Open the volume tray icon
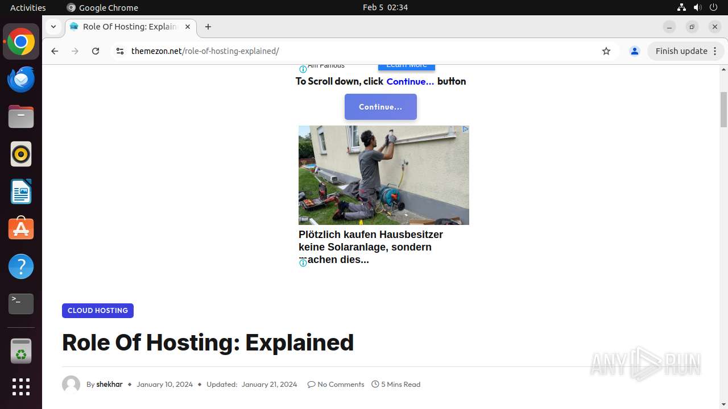The image size is (728, 409). [x=697, y=7]
